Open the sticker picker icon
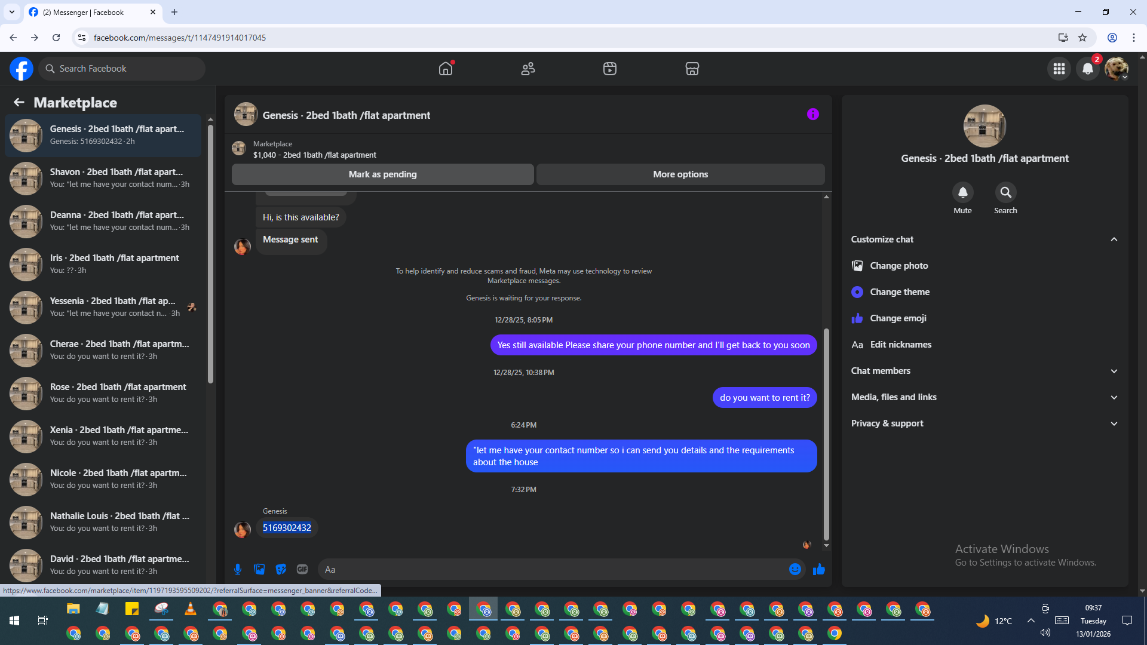 [x=281, y=569]
